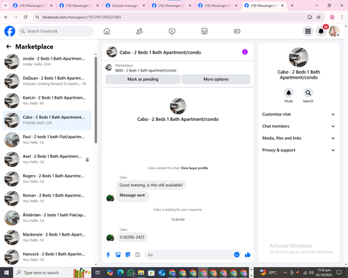The width and height of the screenshot is (348, 278).
Task: Open the tab search dropdown arrow
Action: 6,6
